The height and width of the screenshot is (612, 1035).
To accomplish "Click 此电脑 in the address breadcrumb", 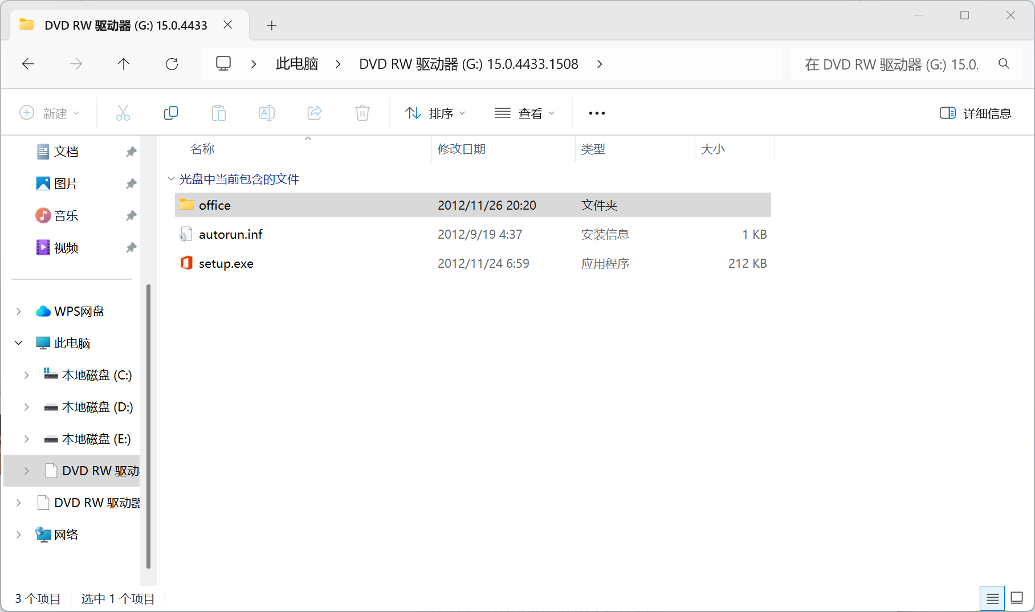I will coord(296,64).
